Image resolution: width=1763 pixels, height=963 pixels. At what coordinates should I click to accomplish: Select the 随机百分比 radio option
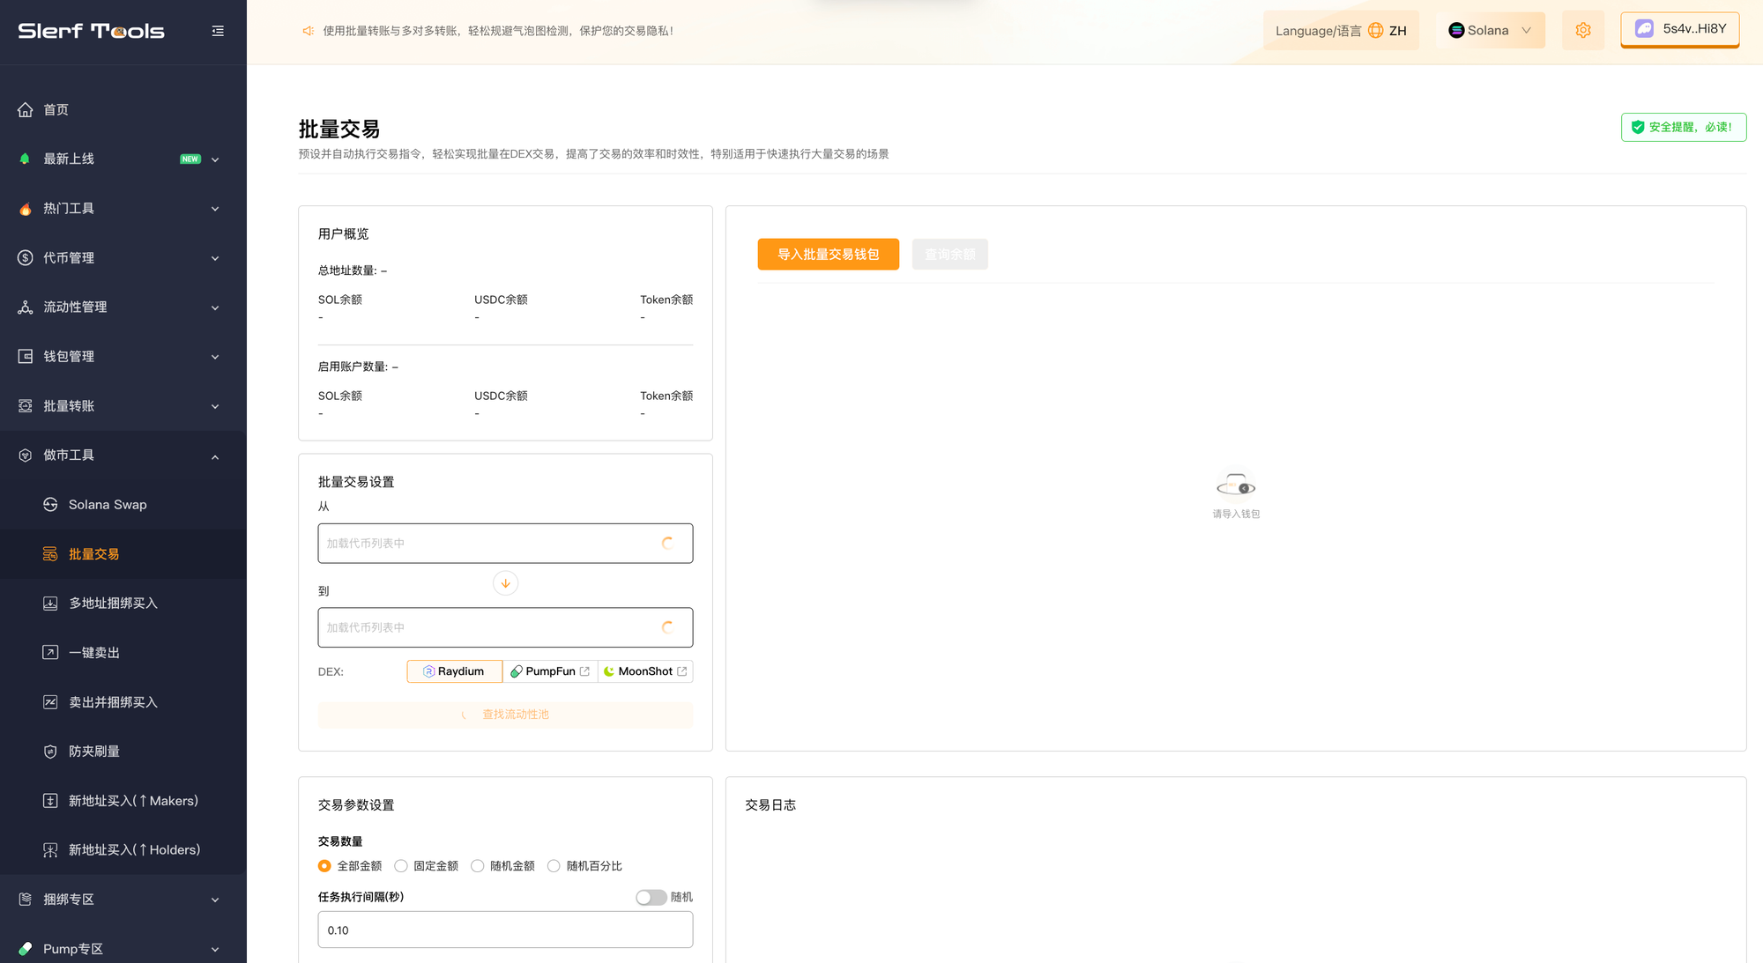pyautogui.click(x=554, y=866)
